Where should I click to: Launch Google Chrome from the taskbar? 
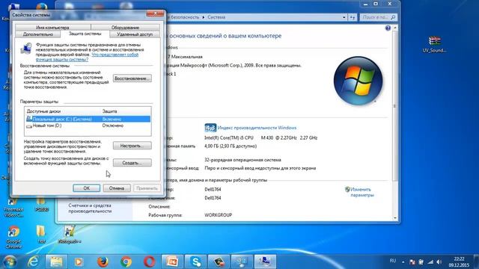tap(126, 262)
